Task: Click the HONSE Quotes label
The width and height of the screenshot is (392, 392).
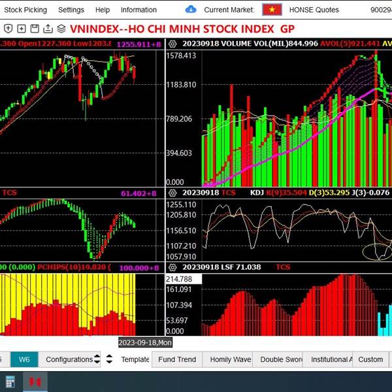Action: (314, 10)
